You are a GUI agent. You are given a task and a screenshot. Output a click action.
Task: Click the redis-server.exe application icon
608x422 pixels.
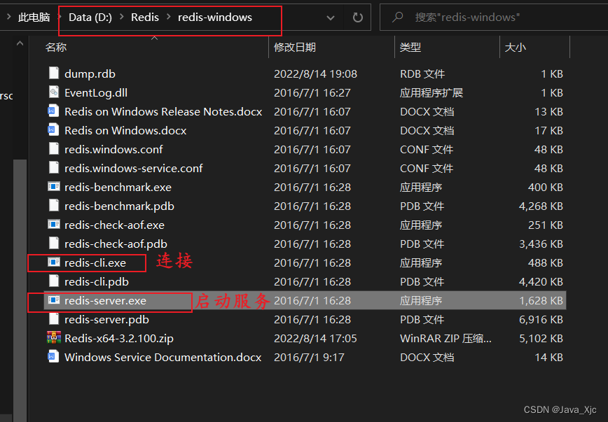[54, 300]
